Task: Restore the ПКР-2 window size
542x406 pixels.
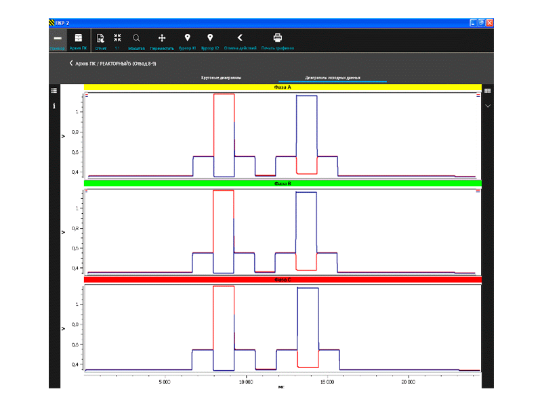Action: pos(481,23)
